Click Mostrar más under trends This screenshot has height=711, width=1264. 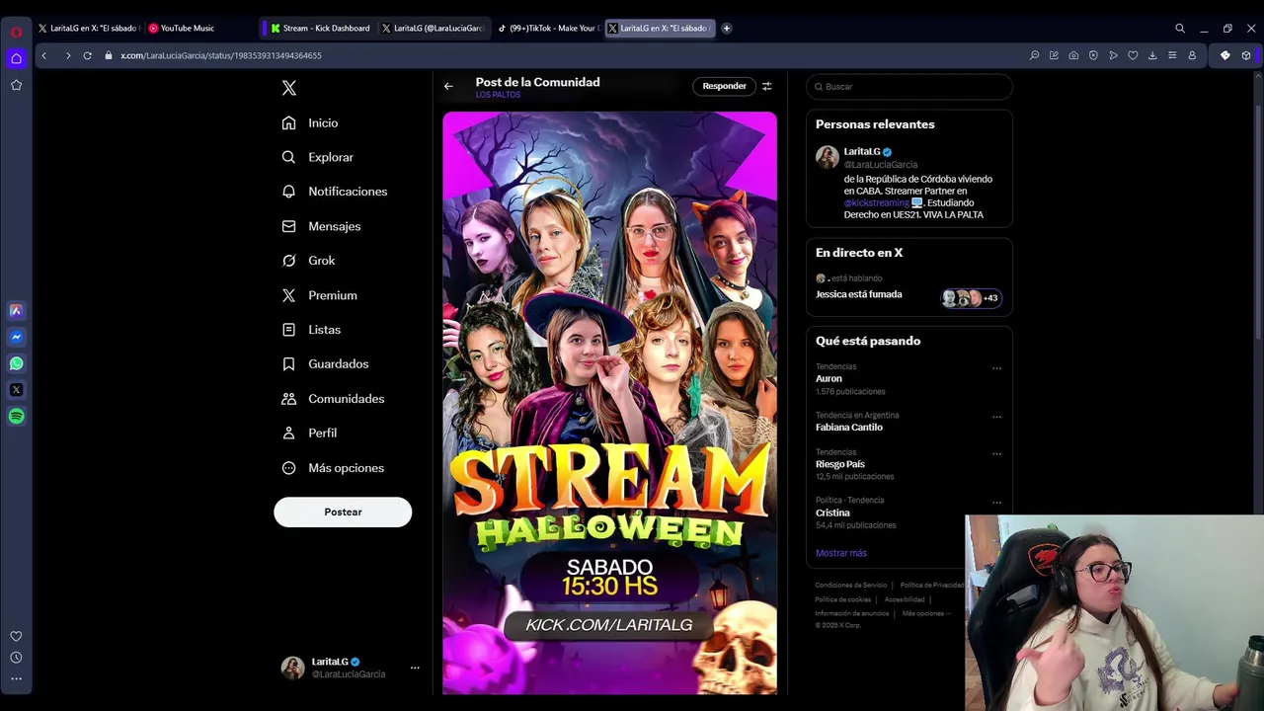pos(841,553)
